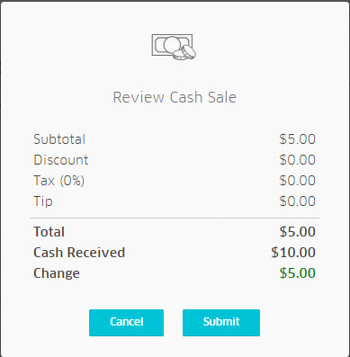
Task: Click the Review Cash Sale heading
Action: tap(175, 97)
